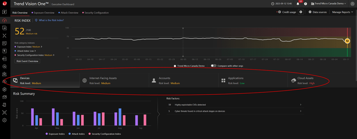Open the red gauge dashboard sidebar icon
The width and height of the screenshot is (357, 139).
(4, 20)
